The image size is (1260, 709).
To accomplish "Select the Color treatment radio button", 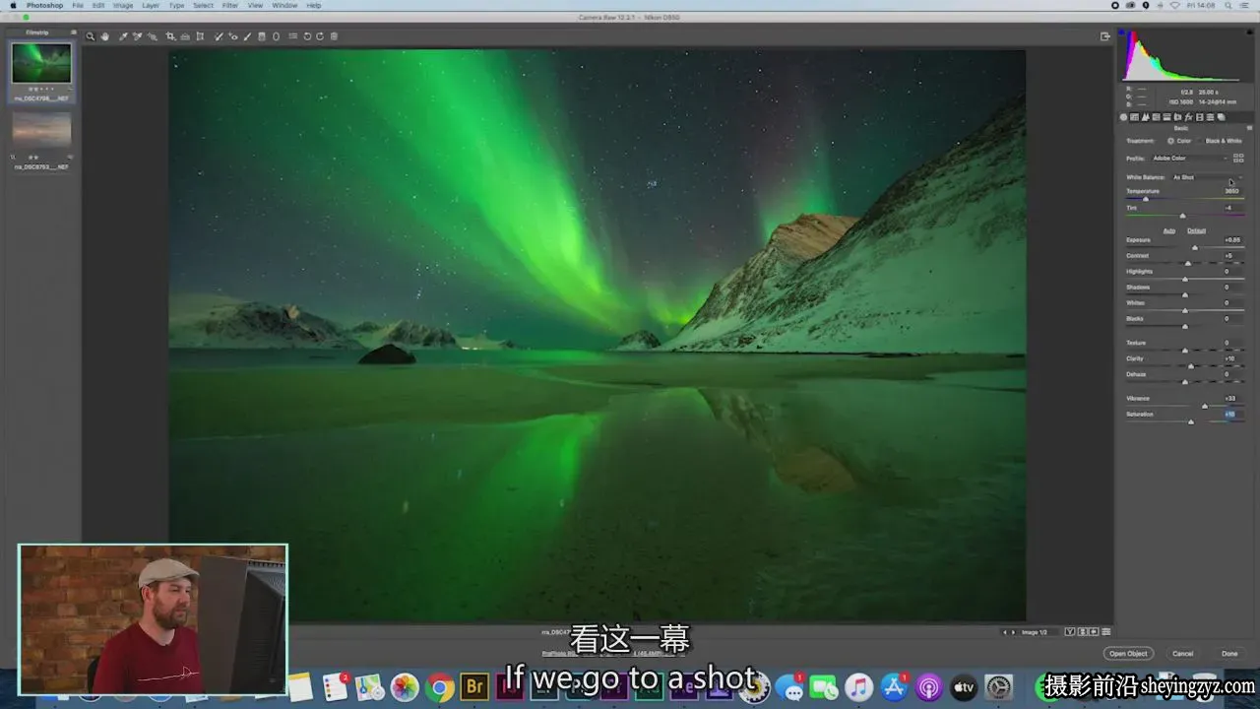I will click(x=1170, y=141).
